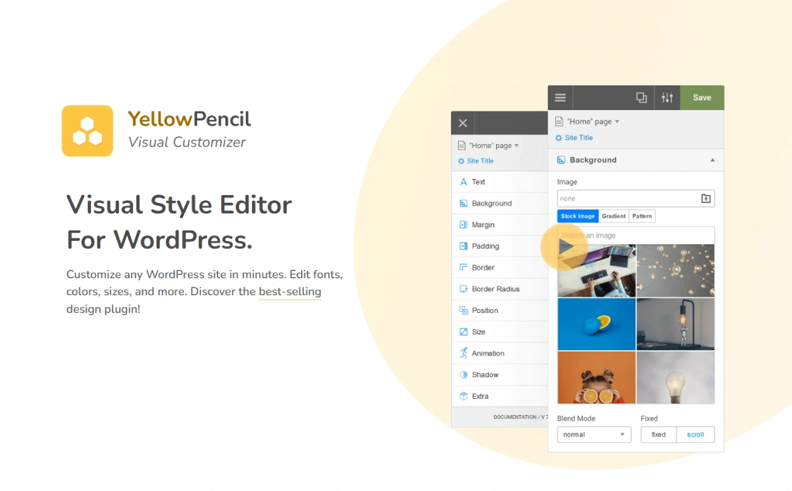Click the YellowPencil brand name text
This screenshot has height=491, width=792.
[x=189, y=119]
